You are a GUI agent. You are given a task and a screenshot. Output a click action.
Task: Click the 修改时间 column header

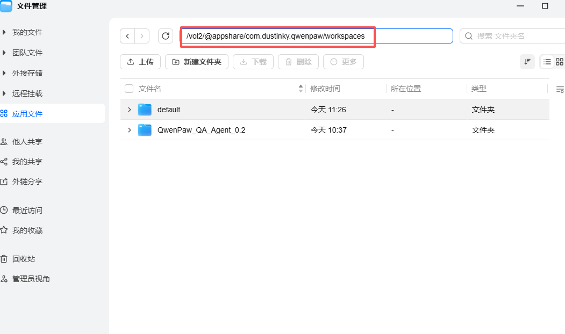[x=325, y=89]
